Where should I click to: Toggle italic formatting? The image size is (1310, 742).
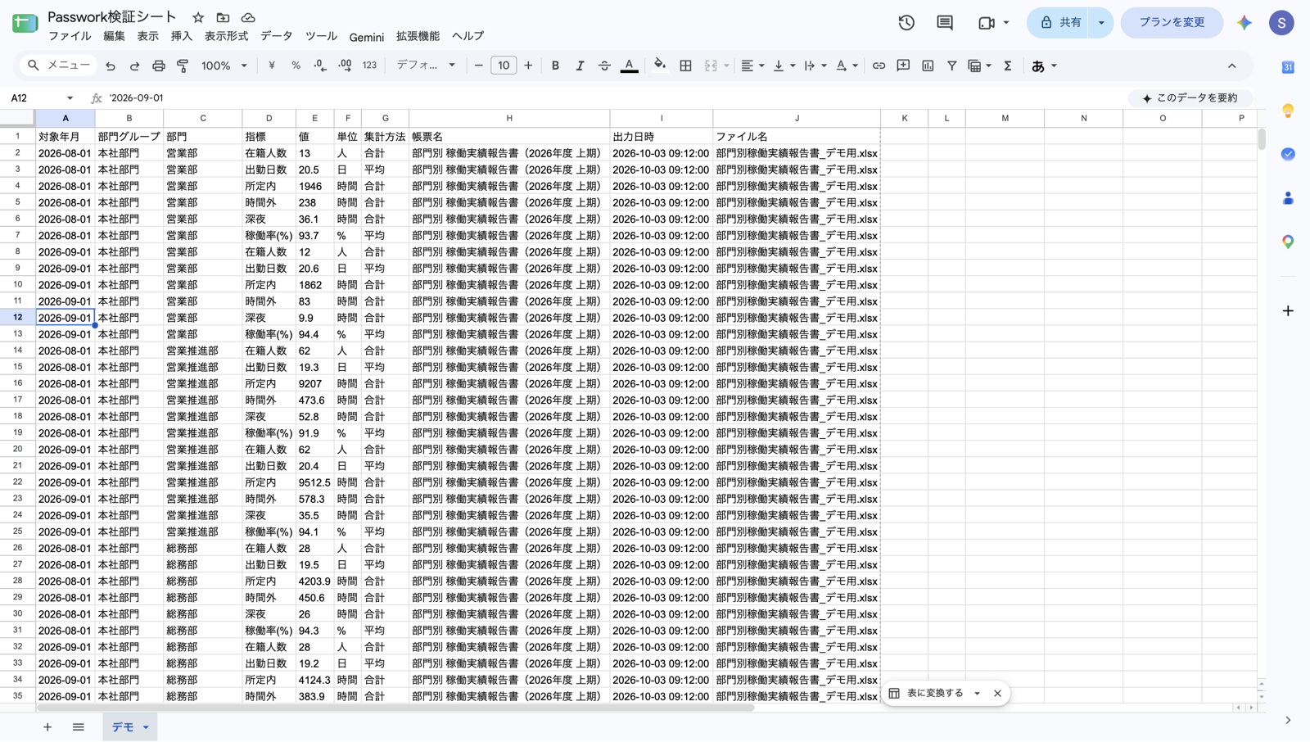[x=580, y=66]
